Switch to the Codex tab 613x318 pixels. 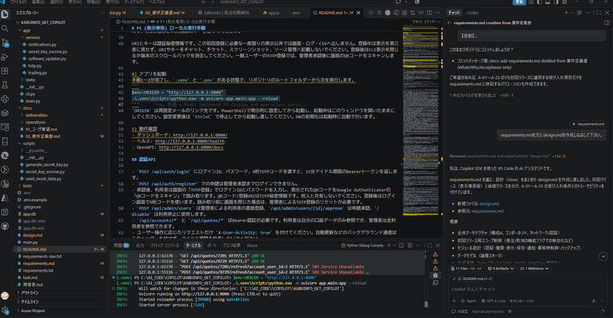(472, 13)
